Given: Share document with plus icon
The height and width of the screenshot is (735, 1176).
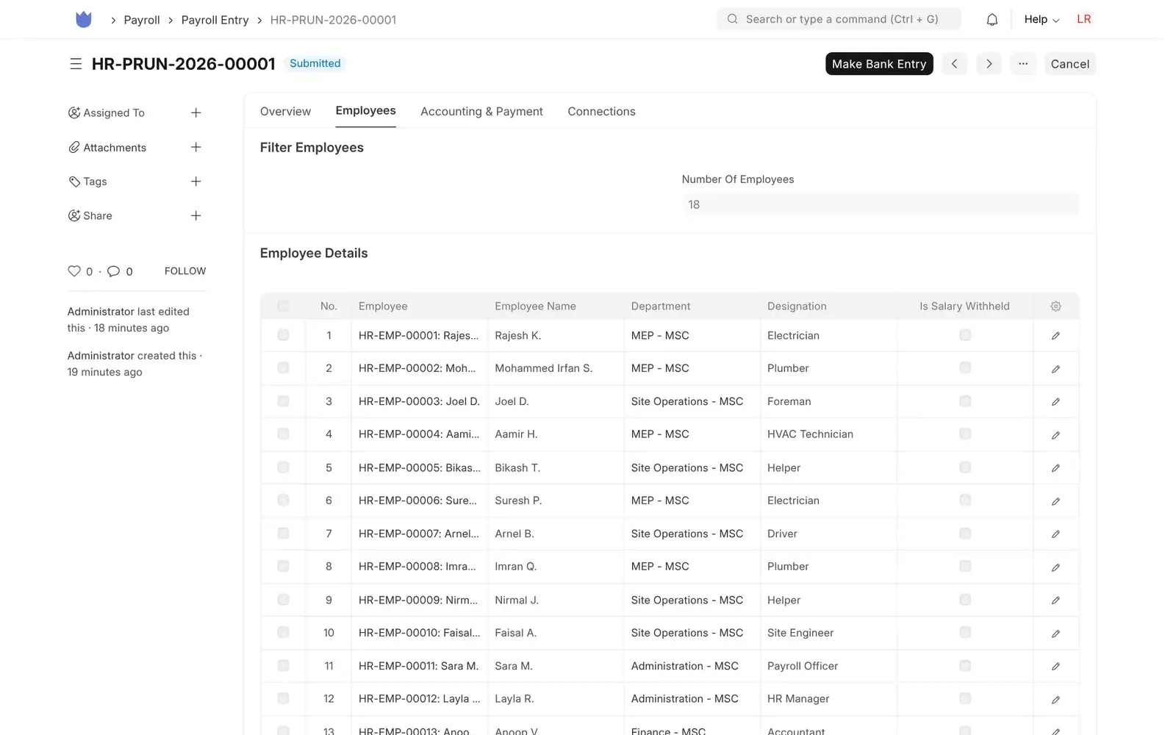Looking at the screenshot, I should click(196, 215).
